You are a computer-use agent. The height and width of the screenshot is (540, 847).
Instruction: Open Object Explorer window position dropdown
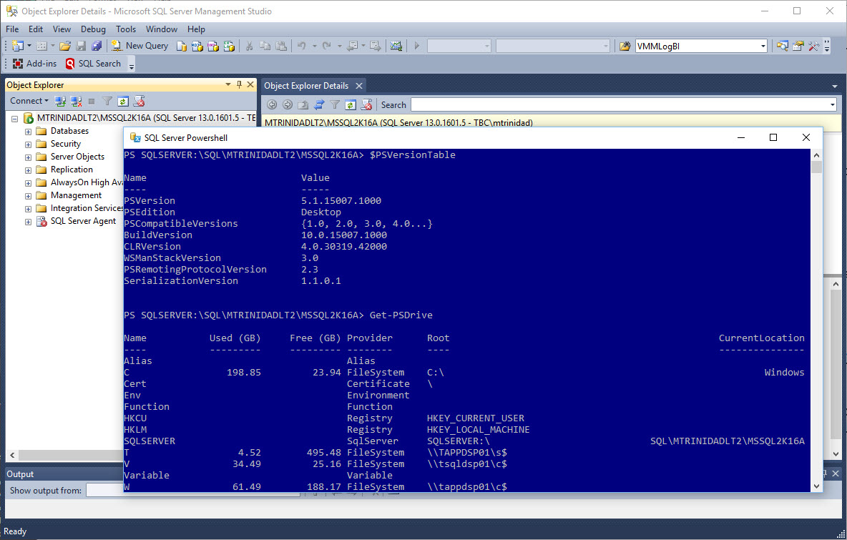coord(228,85)
